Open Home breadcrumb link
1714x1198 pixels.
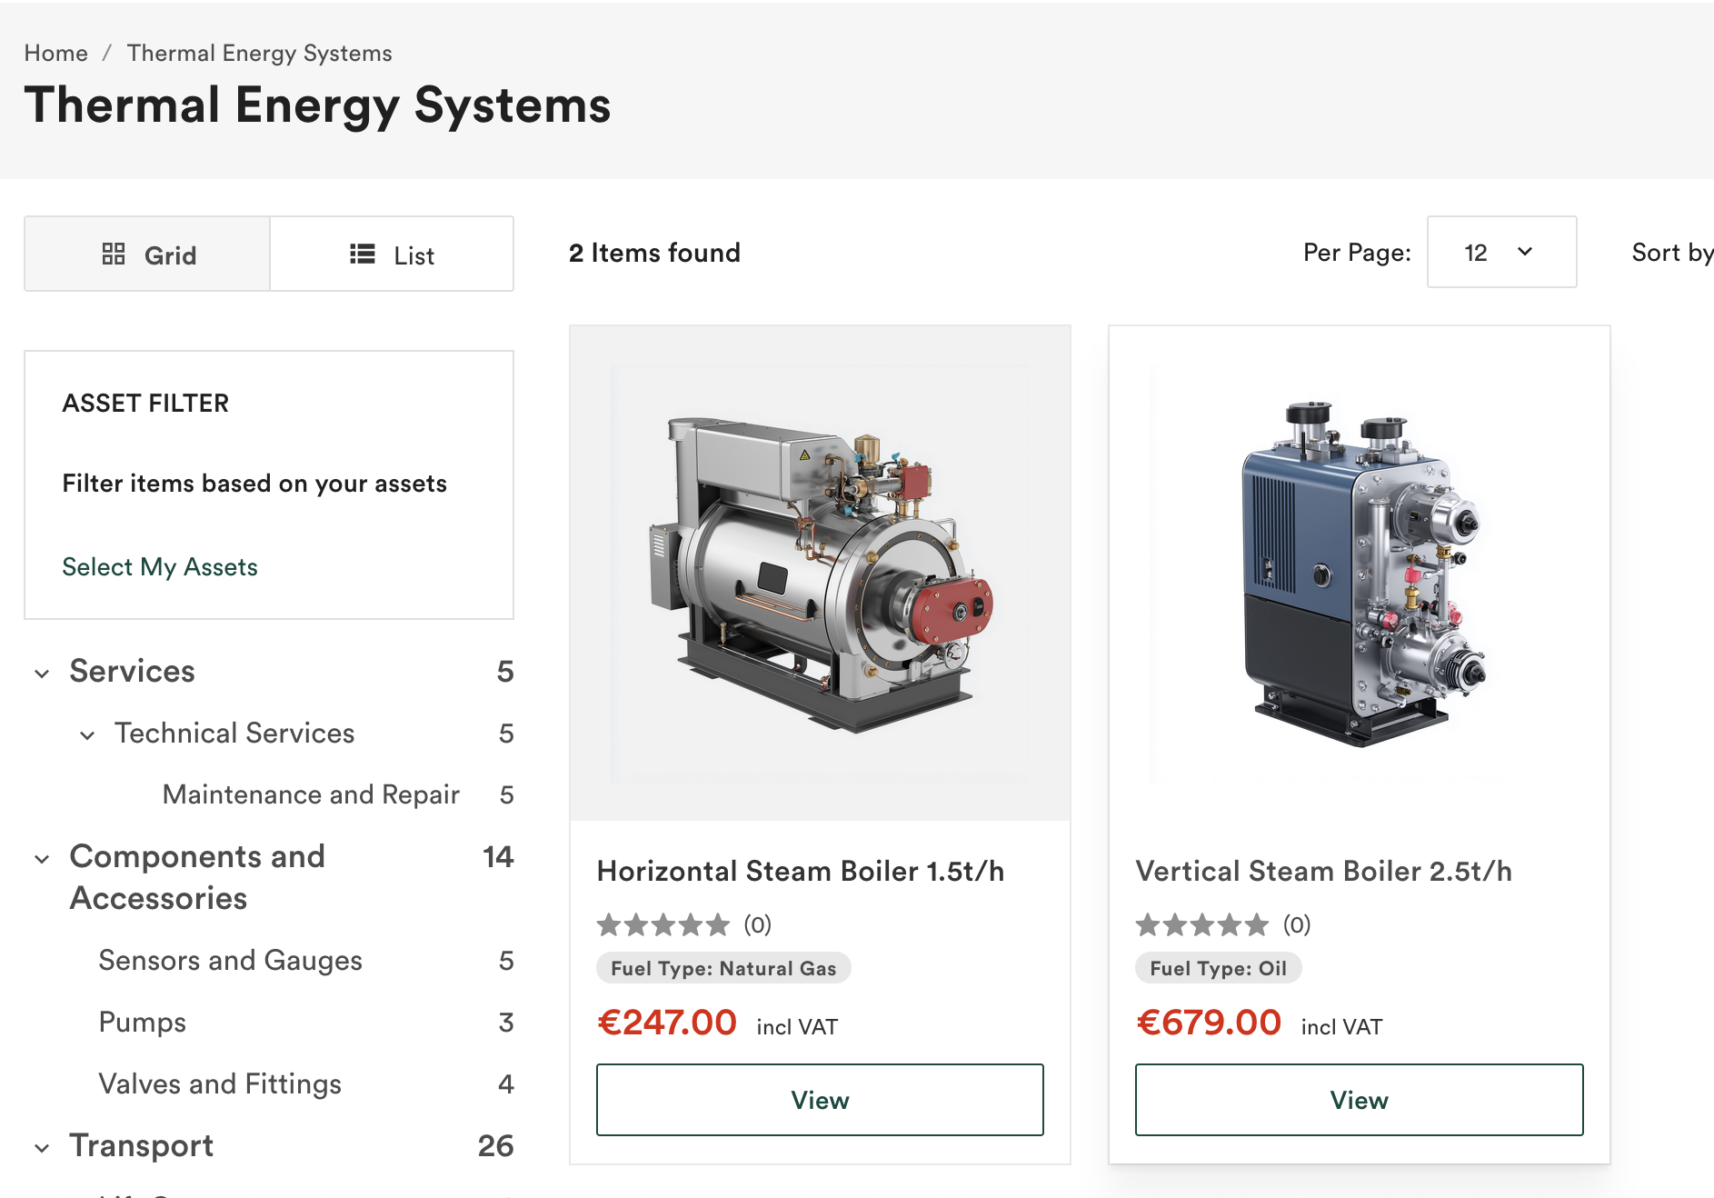56,53
